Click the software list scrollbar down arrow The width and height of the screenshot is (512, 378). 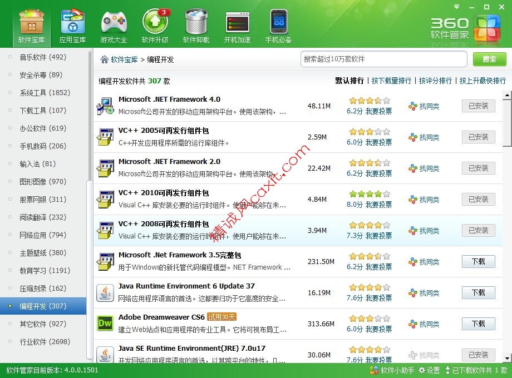pyautogui.click(x=507, y=359)
